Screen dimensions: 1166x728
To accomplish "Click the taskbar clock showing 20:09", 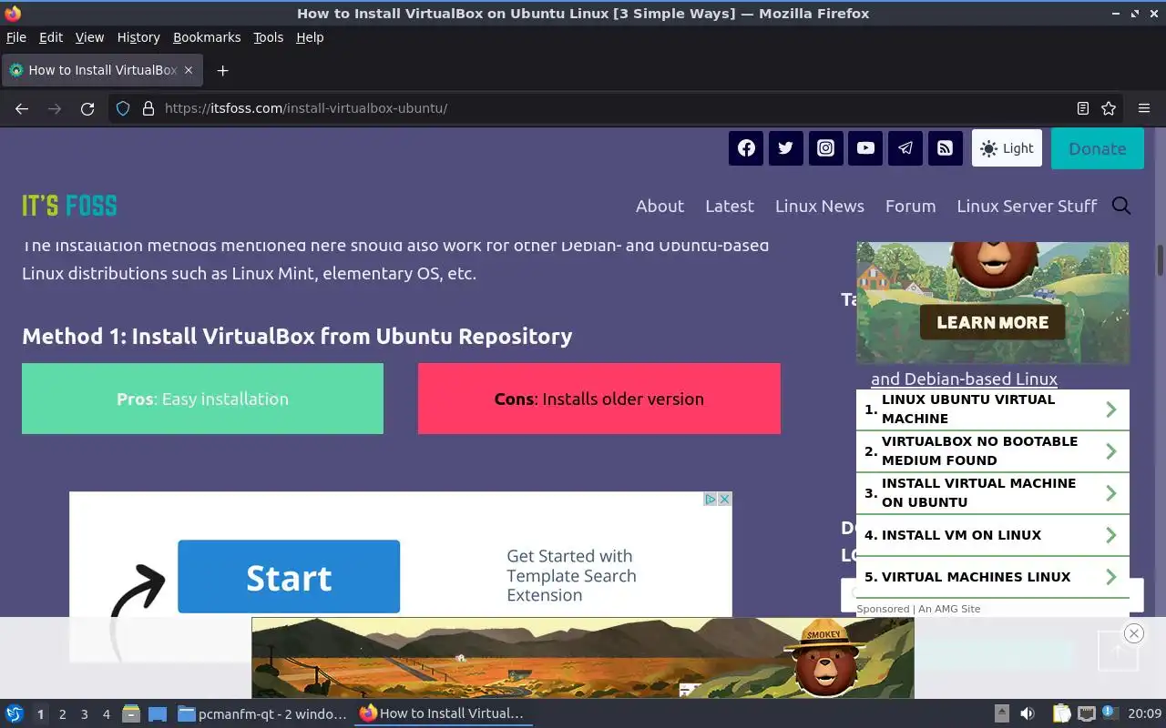I will point(1145,713).
